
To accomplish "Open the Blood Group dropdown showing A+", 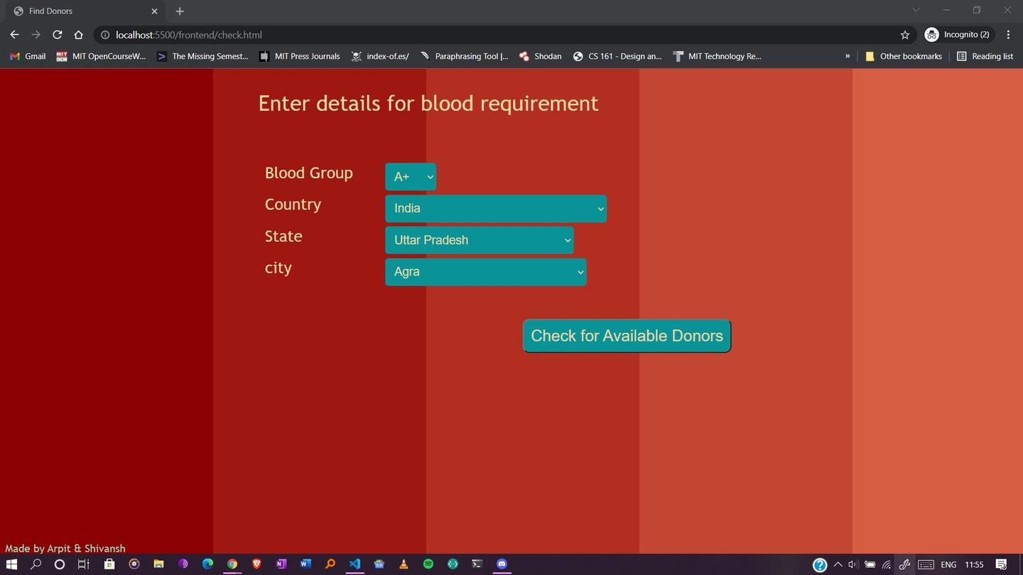I will (411, 177).
